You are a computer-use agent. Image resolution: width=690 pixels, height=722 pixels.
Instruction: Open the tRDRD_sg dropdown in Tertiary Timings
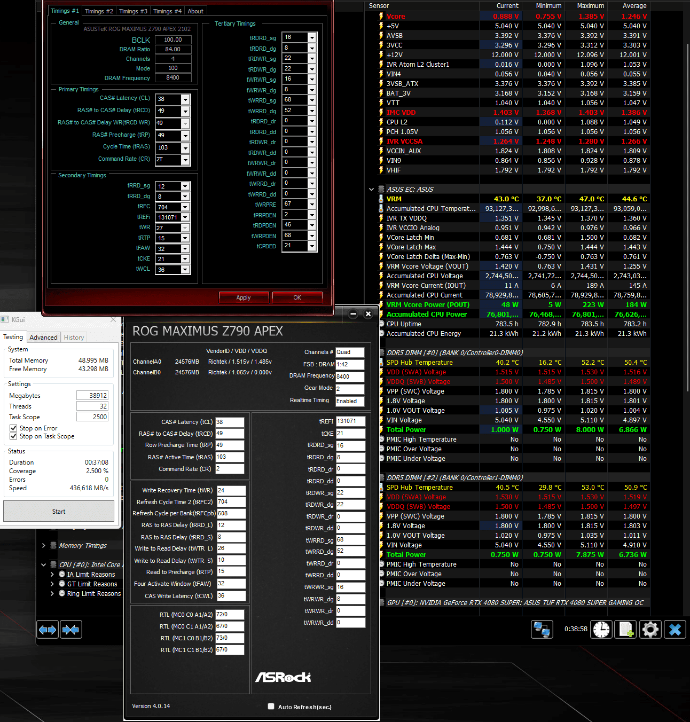pos(312,37)
